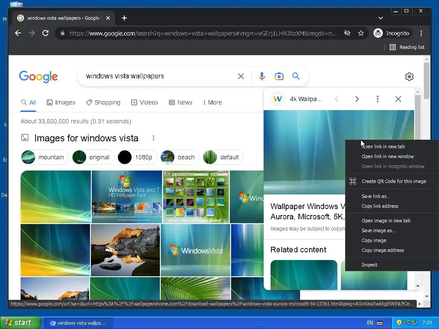The width and height of the screenshot is (439, 329).
Task: Click preview panel scroll down arrow
Action: 418,286
